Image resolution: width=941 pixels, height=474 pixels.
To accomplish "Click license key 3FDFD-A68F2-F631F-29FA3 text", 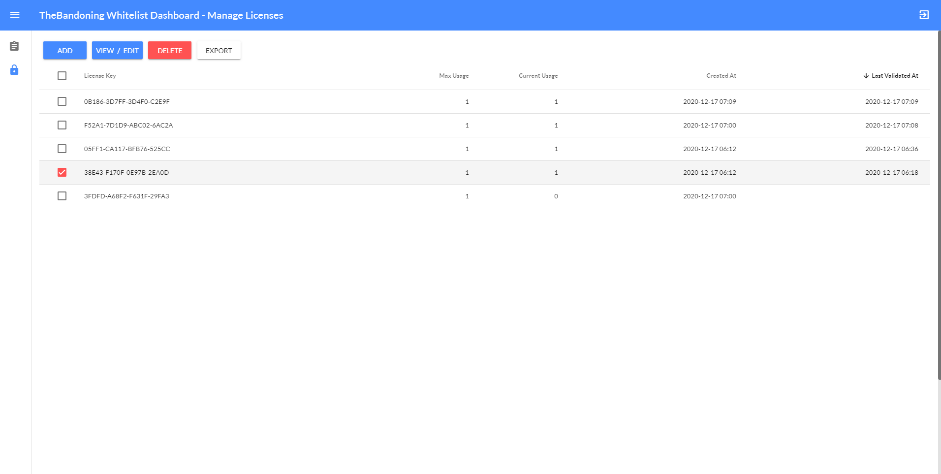I will tap(126, 196).
